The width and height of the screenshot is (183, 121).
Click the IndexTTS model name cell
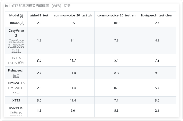pyautogui.click(x=16, y=110)
